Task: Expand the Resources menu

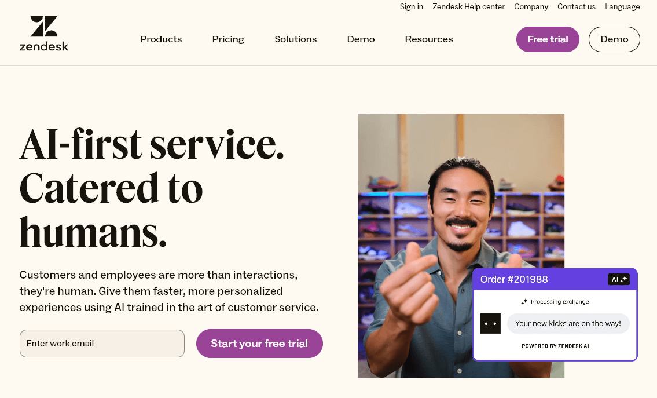Action: [x=428, y=39]
